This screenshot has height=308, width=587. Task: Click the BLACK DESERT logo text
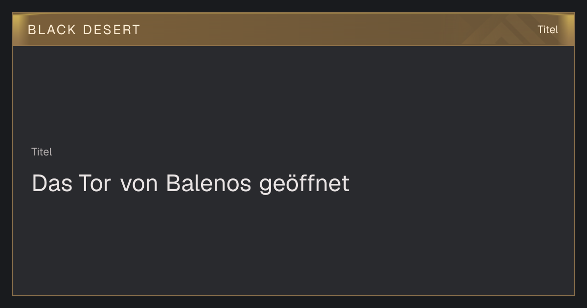[x=84, y=30]
